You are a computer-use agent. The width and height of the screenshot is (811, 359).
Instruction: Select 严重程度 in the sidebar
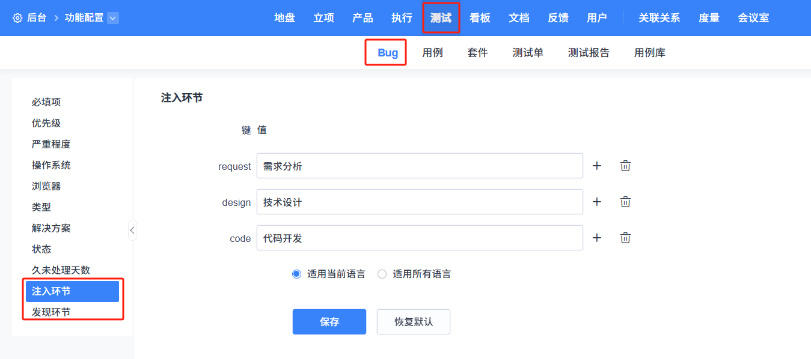tap(51, 144)
